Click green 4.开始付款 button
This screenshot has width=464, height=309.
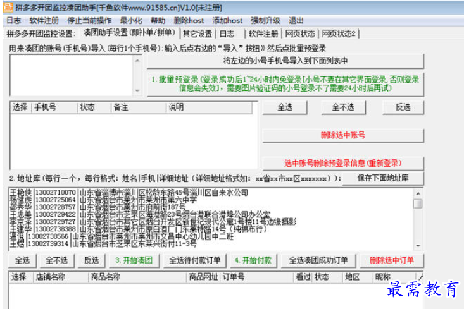pos(253,260)
